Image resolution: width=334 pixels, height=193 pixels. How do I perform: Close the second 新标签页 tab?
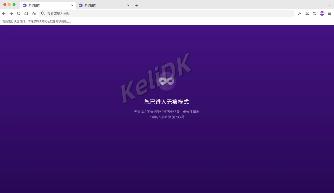pos(128,5)
